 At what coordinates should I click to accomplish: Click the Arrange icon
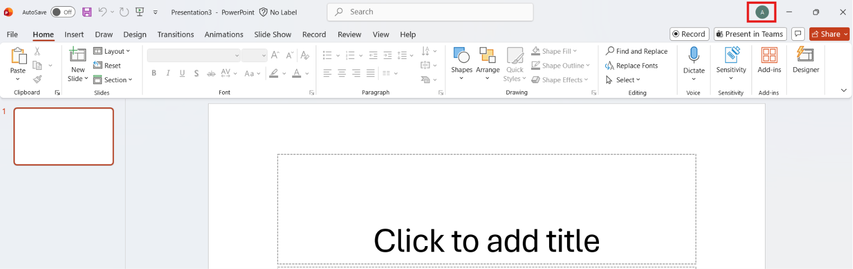487,55
